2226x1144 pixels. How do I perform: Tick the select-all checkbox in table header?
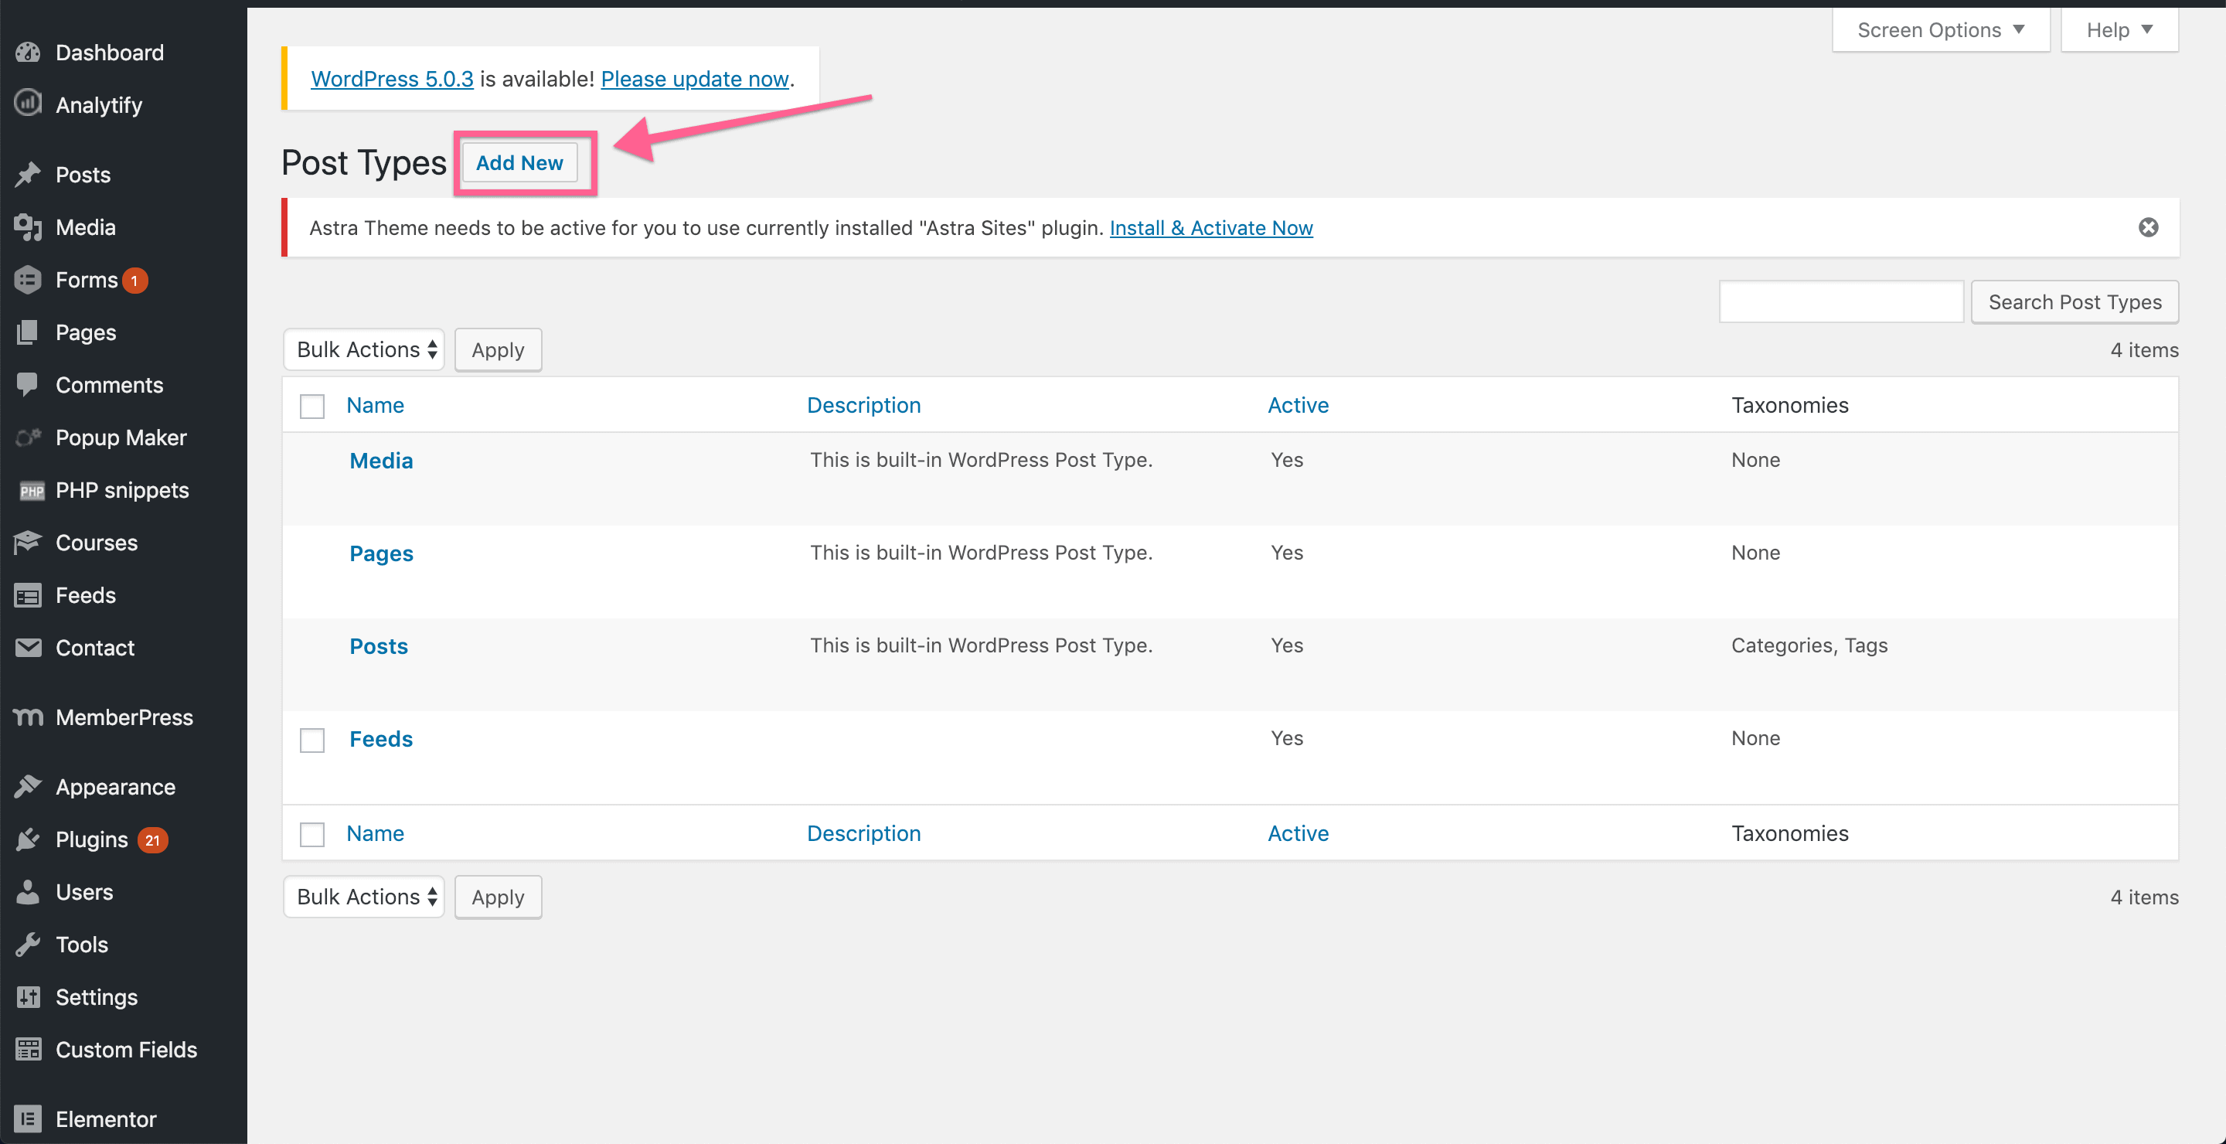[x=312, y=406]
